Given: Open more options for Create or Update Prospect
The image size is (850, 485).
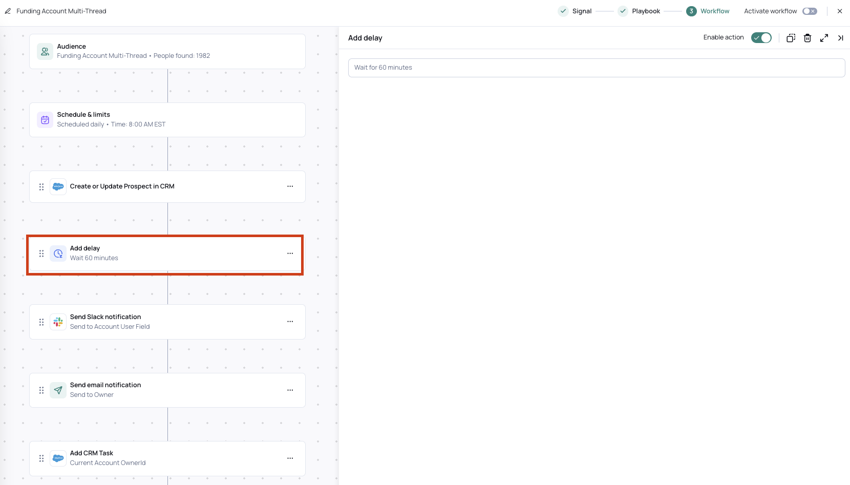Looking at the screenshot, I should (290, 186).
